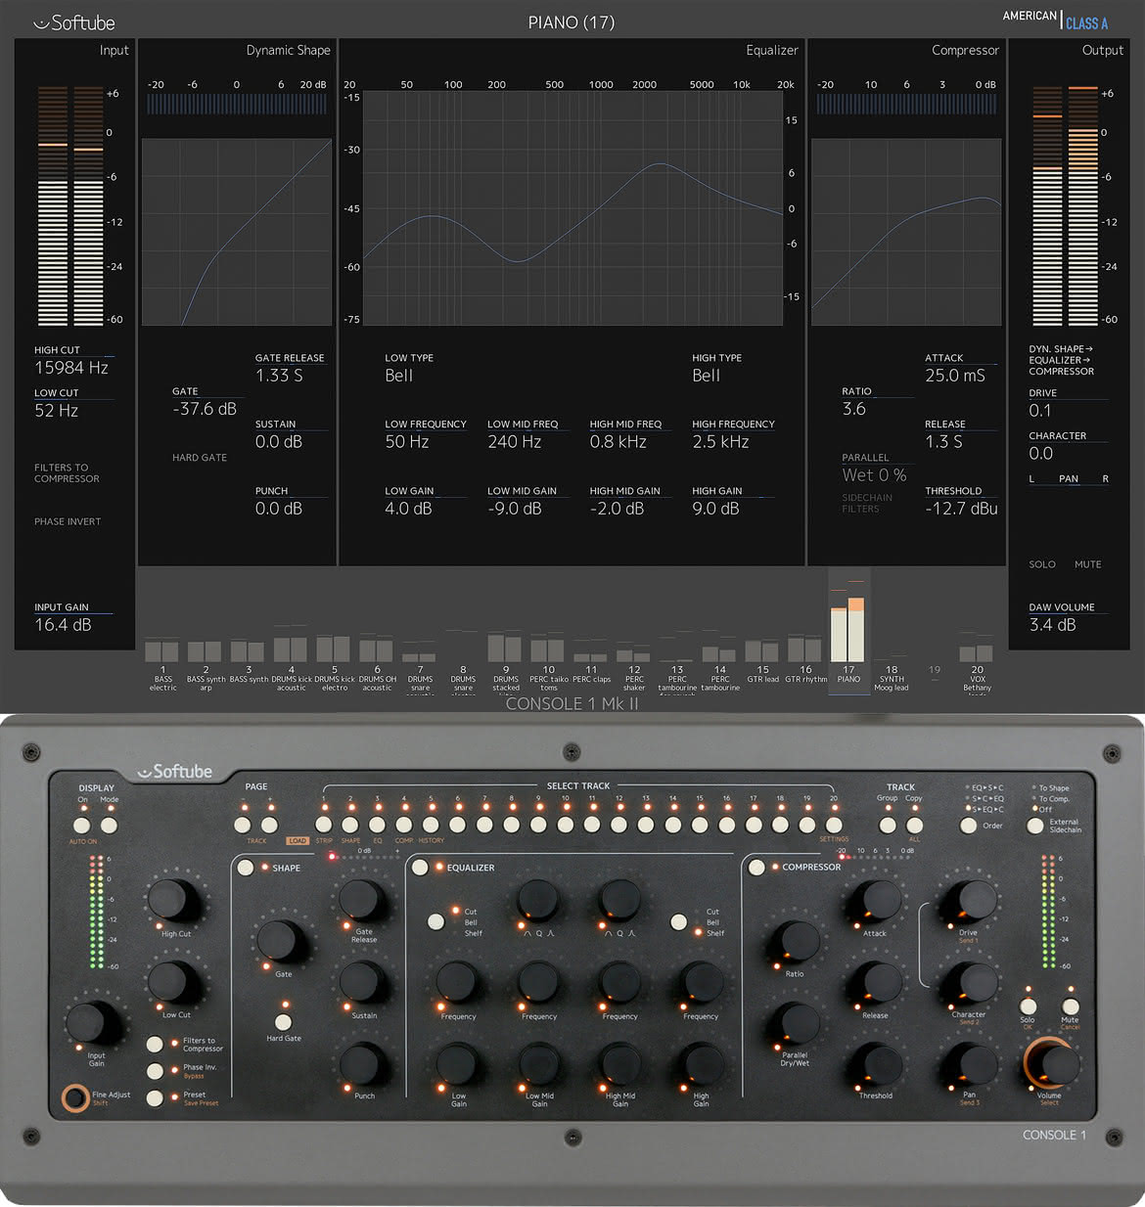Image resolution: width=1145 pixels, height=1207 pixels.
Task: Enable on-screen PHASE INVERT option
Action: 68,521
